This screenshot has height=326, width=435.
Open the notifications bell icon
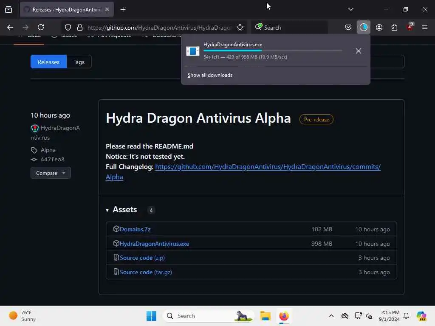click(406, 316)
